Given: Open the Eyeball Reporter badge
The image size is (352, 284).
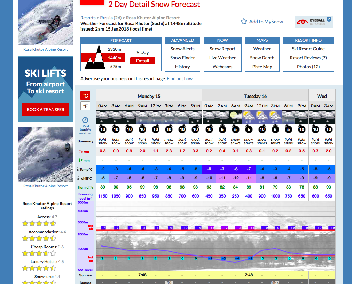Looking at the screenshot, I should point(314,22).
